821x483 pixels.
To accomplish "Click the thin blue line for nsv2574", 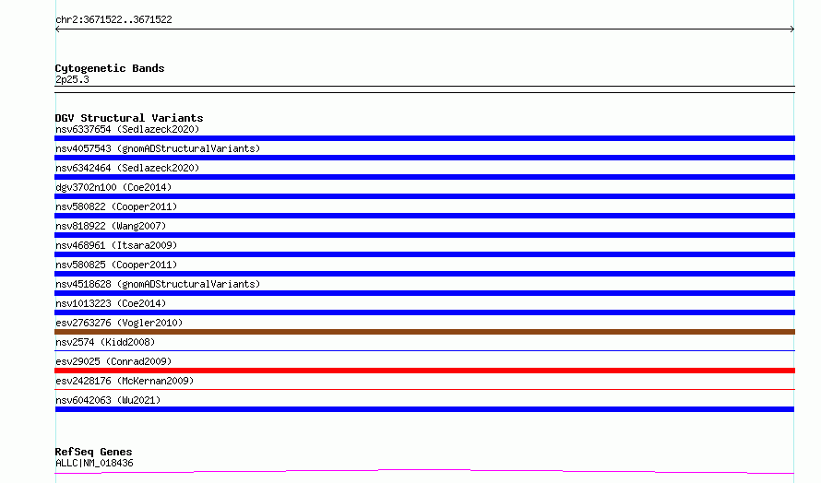I will tap(424, 350).
